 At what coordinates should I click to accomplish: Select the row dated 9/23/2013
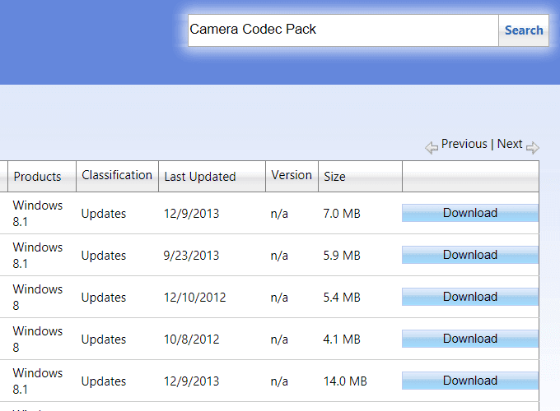click(191, 256)
